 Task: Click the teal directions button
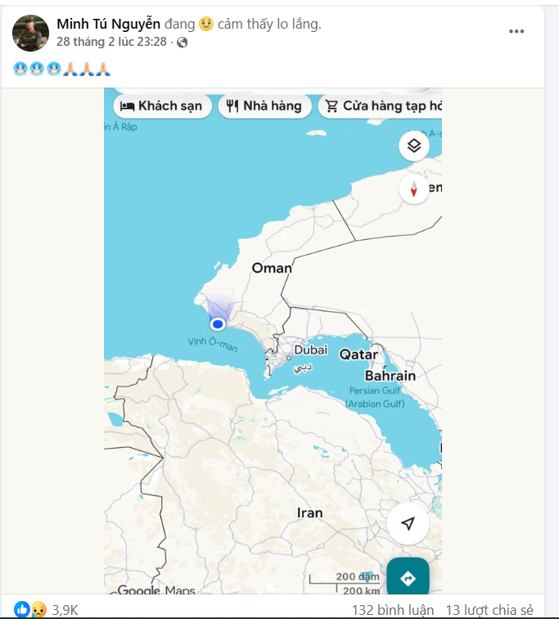click(x=408, y=578)
